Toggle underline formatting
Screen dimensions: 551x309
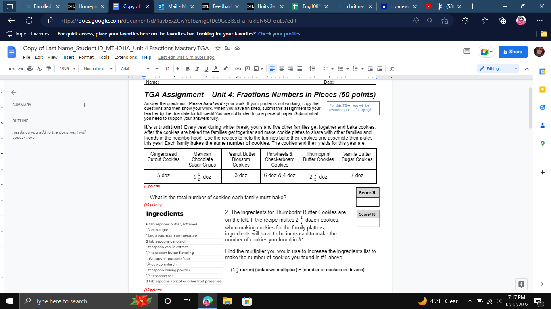point(206,68)
